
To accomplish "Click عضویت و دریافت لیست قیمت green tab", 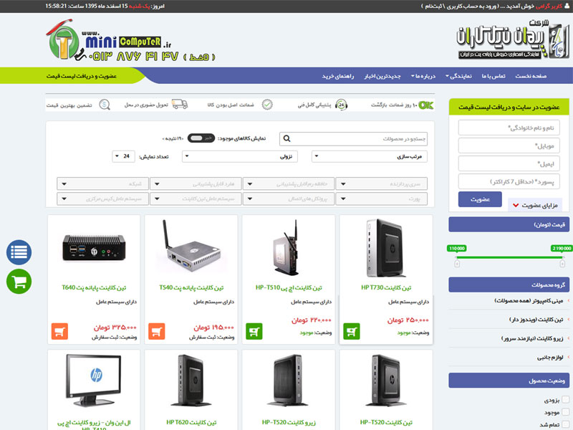I will (82, 76).
